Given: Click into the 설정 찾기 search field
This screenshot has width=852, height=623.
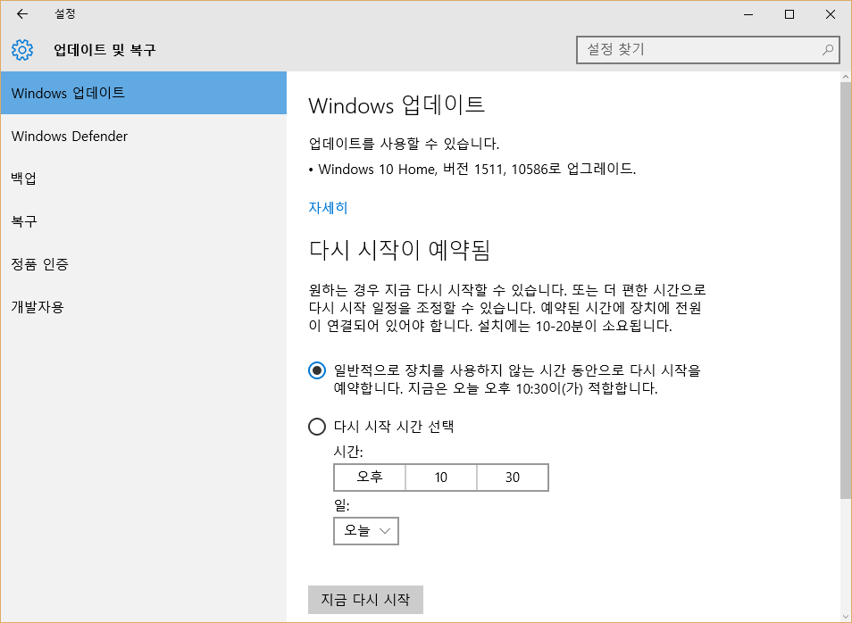Looking at the screenshot, I should point(707,50).
